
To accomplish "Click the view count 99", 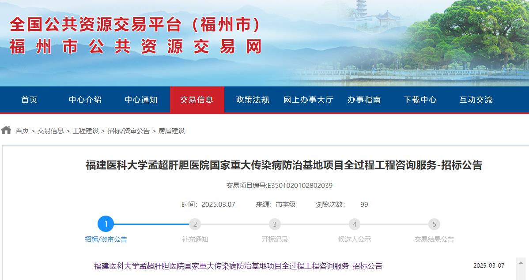I will pos(364,205).
